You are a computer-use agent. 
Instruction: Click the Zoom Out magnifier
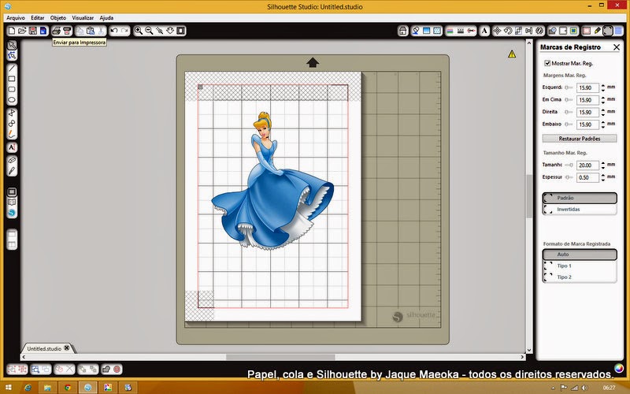[x=149, y=31]
